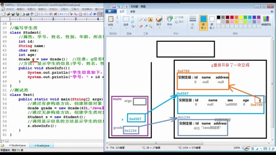Click the Paint quick access Save icon
The height and width of the screenshot is (155, 276).
point(114,6)
